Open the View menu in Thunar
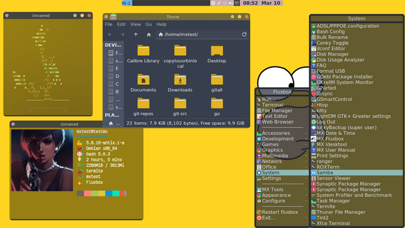 pos(135,24)
